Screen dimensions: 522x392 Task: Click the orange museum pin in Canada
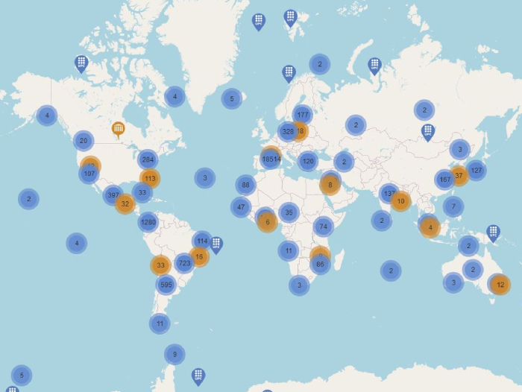tap(119, 130)
